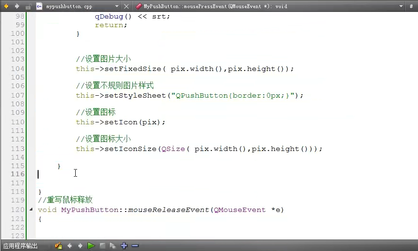Click the qDebug() call on line 98
Screen dimensions: 418x251
click(x=113, y=17)
